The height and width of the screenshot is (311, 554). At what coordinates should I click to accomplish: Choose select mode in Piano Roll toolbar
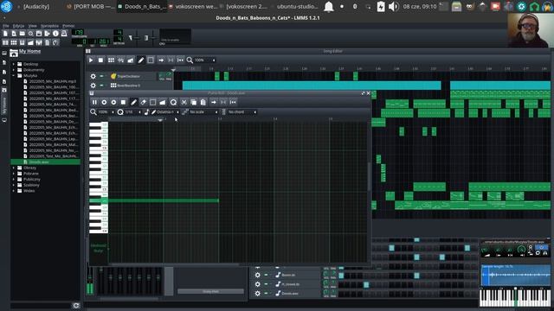(152, 102)
